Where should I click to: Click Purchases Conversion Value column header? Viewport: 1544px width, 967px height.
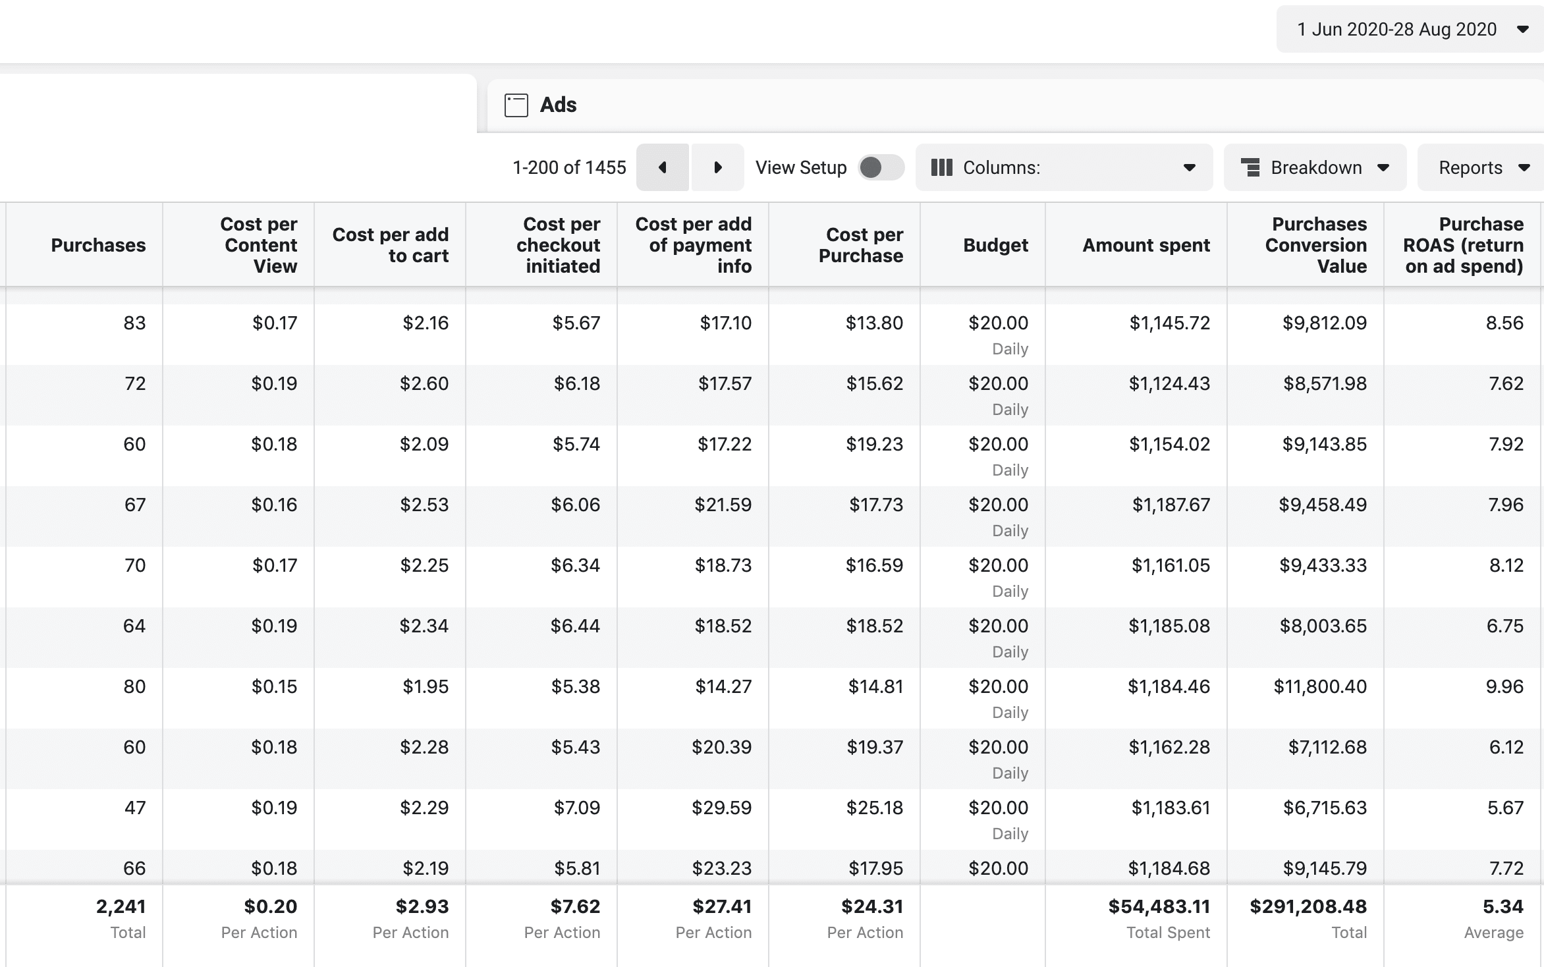click(x=1315, y=245)
